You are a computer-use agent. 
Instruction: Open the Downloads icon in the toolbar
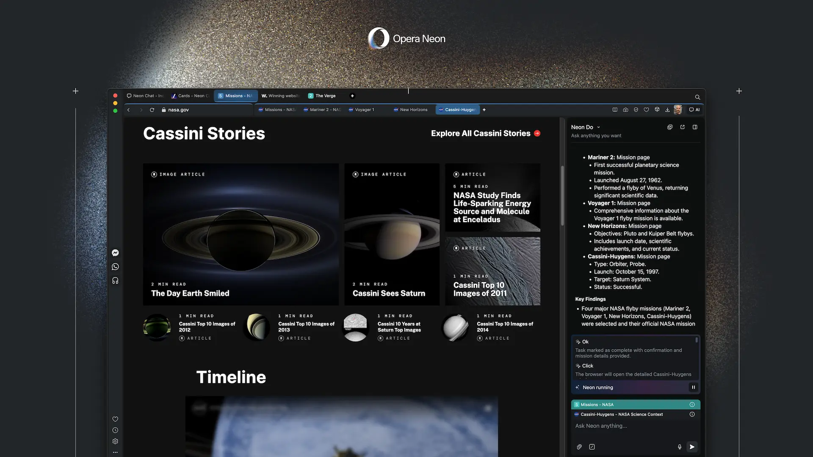coord(668,110)
